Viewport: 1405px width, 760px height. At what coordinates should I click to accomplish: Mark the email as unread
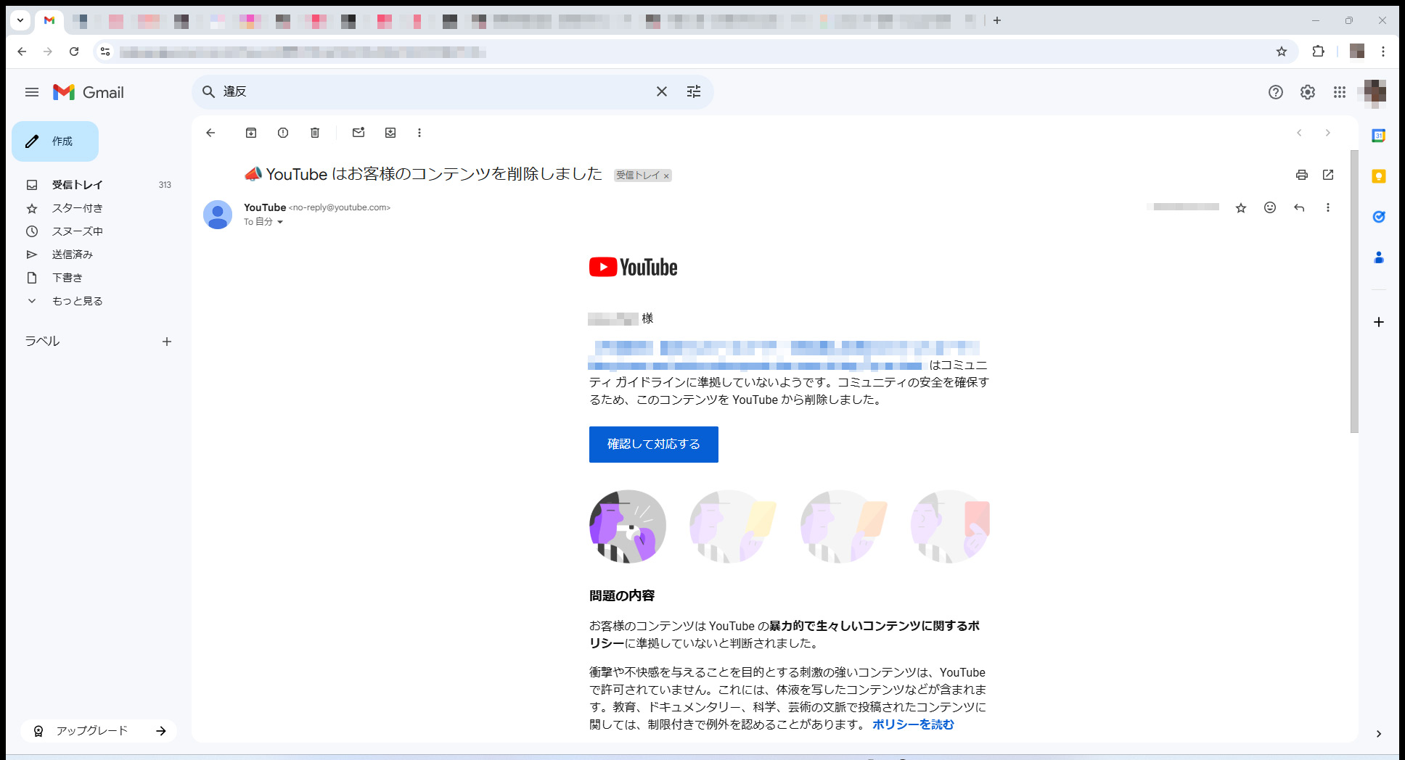[359, 133]
